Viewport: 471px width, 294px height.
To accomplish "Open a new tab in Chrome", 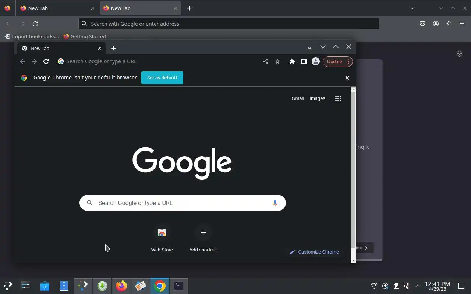I will [x=114, y=48].
